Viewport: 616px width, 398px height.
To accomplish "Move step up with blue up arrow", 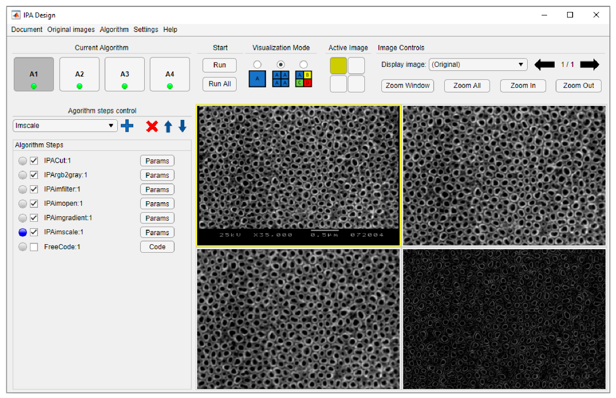I will coord(168,126).
